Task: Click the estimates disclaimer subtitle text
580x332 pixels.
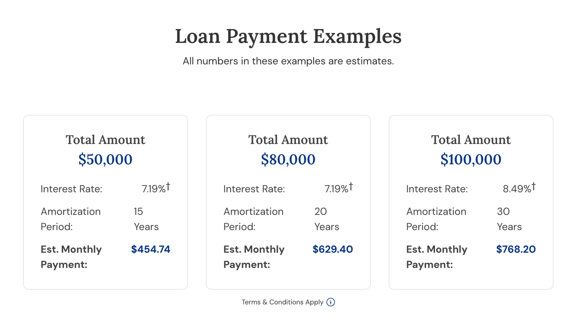Action: pyautogui.click(x=288, y=61)
